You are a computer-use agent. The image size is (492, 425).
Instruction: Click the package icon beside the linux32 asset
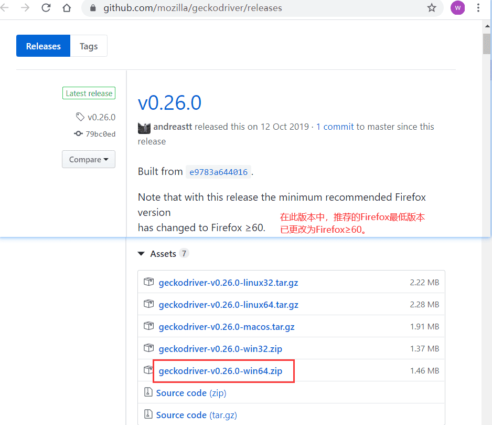(149, 282)
